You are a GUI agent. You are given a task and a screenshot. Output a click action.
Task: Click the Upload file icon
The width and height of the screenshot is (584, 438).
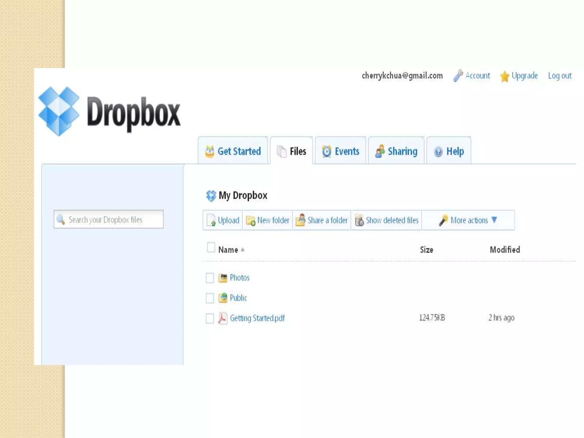click(x=211, y=220)
